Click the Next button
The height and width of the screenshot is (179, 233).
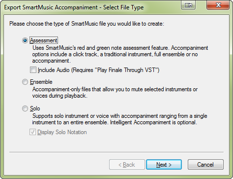point(164,164)
